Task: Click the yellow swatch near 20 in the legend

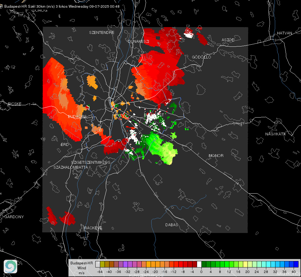Action: coord(245,264)
